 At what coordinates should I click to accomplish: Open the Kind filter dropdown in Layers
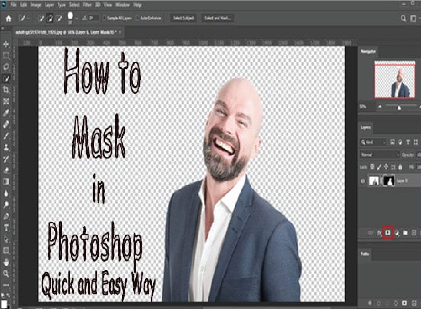coord(373,142)
